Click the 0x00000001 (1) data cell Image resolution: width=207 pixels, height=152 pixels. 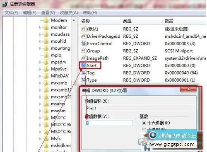tap(180, 80)
